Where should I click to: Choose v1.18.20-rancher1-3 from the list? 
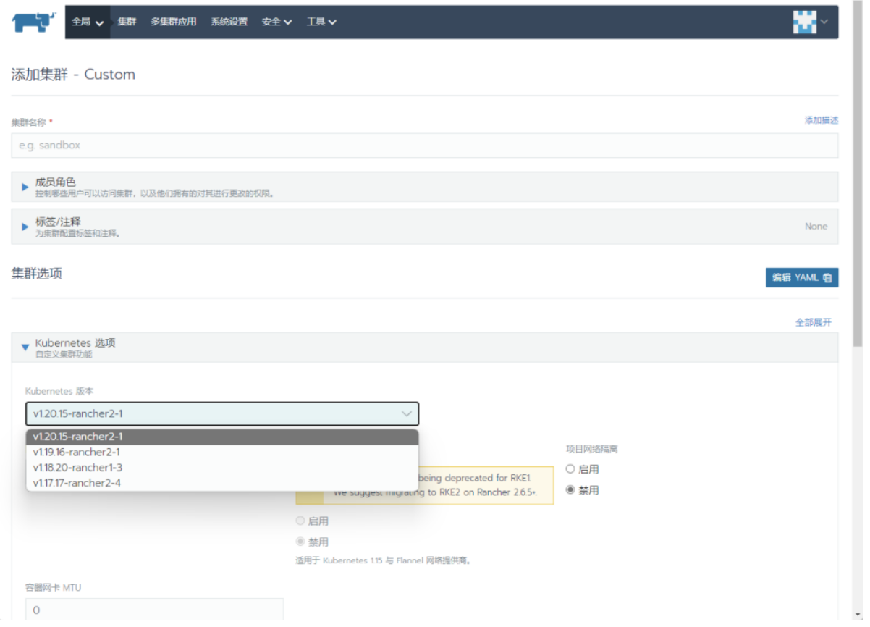pos(77,468)
